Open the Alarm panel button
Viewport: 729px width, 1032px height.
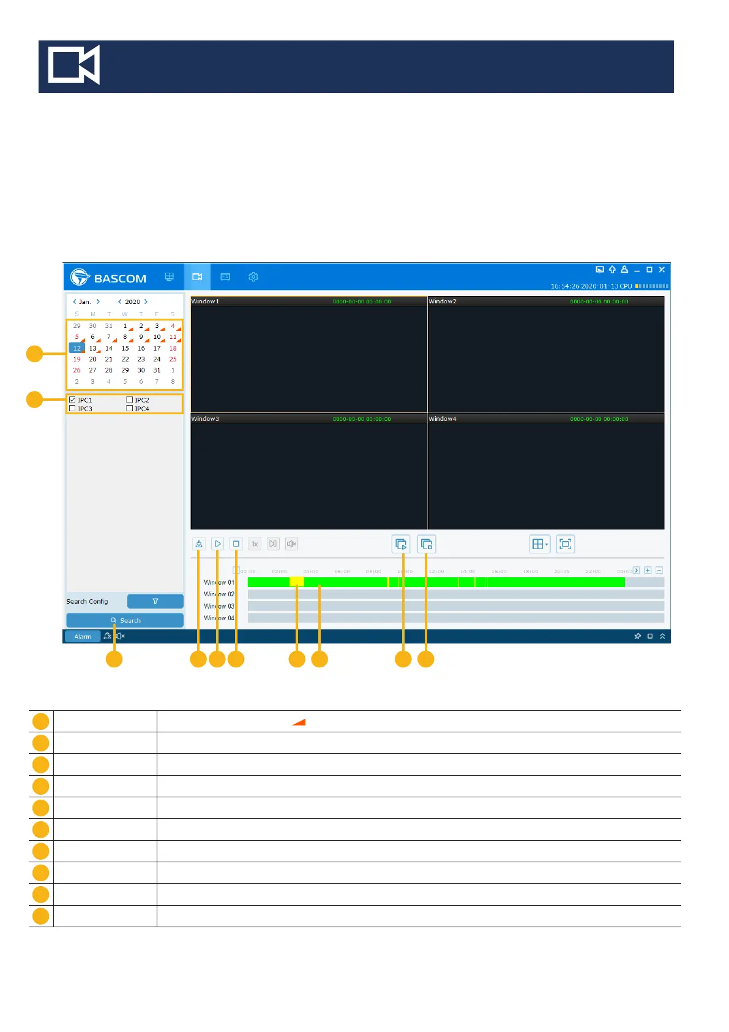tap(83, 637)
